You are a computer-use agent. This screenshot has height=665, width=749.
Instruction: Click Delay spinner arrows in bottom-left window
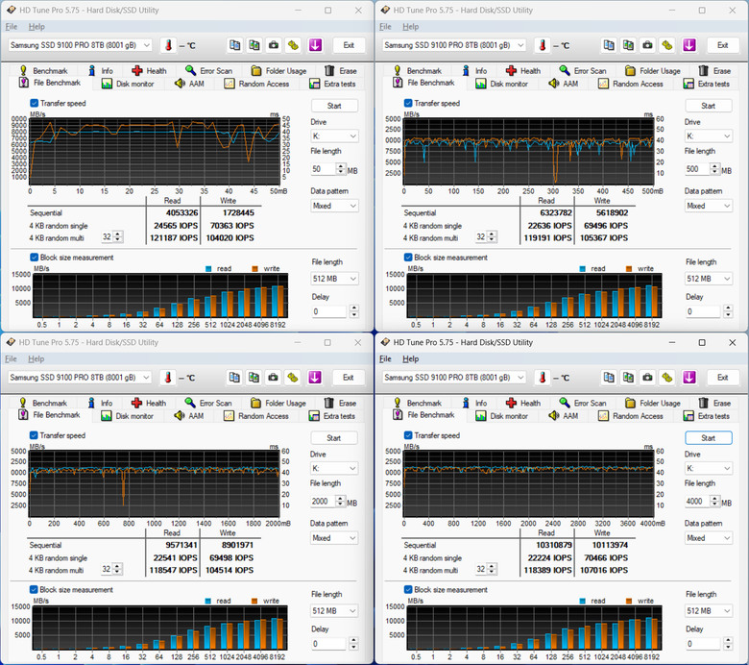[x=353, y=644]
